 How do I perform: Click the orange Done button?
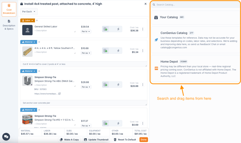coord(144,140)
